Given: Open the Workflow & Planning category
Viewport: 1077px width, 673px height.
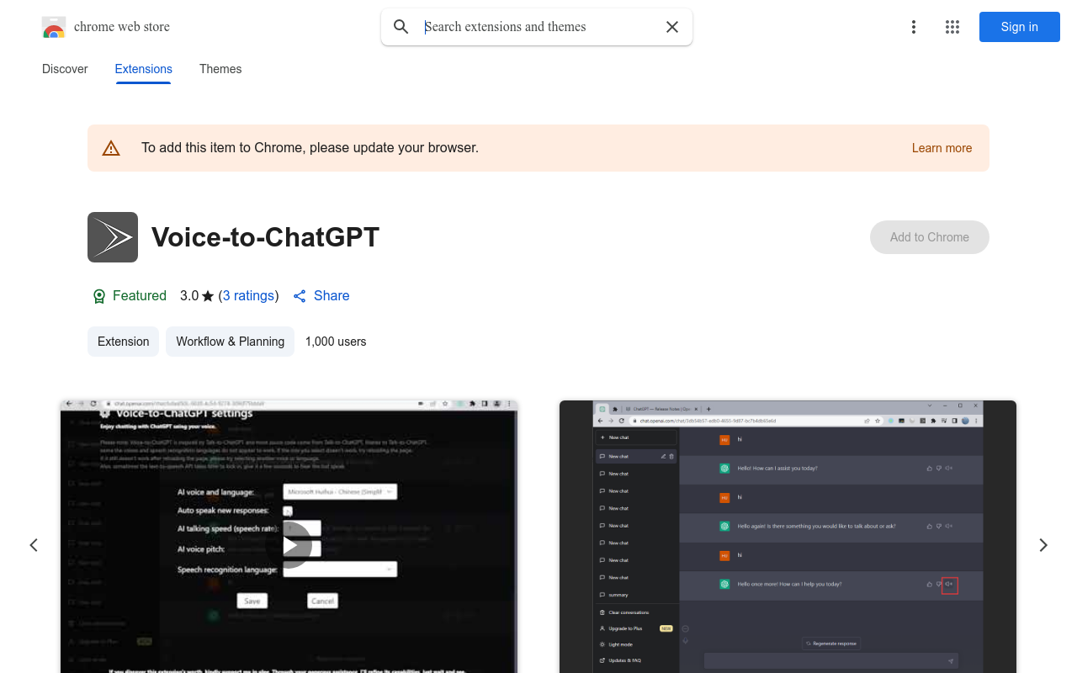Looking at the screenshot, I should pyautogui.click(x=231, y=342).
